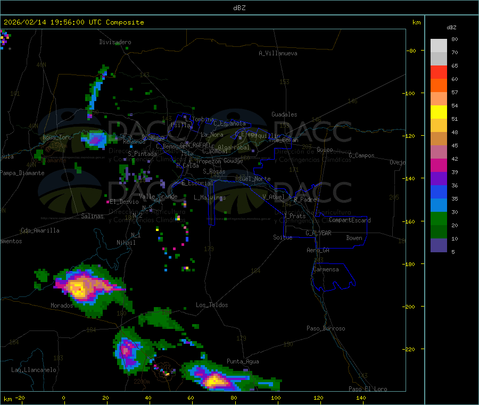Select the white 80 dBZ legend swatch
The image size is (479, 405).
click(439, 46)
